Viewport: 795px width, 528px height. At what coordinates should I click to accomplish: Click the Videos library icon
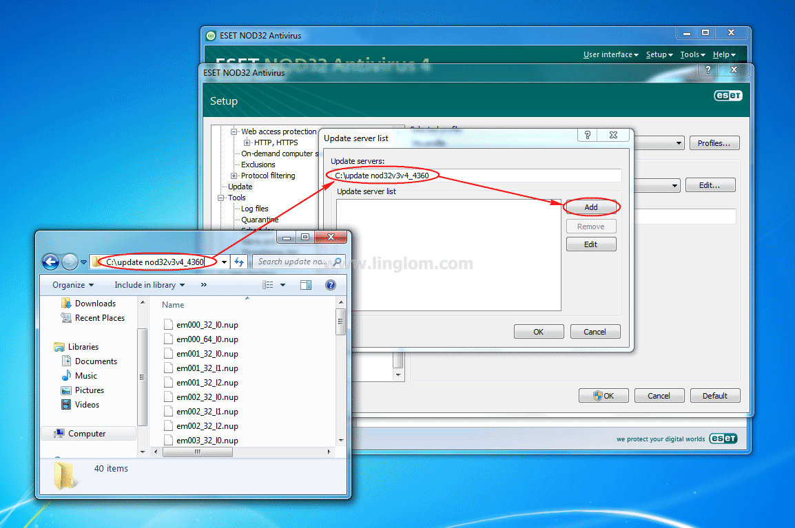[x=66, y=404]
